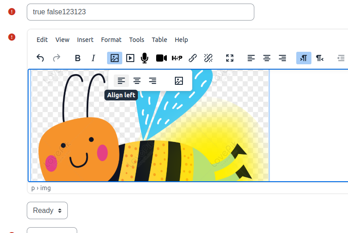Click the Unlink broken chain icon
Viewport: 348px width, 233px height.
(x=208, y=58)
